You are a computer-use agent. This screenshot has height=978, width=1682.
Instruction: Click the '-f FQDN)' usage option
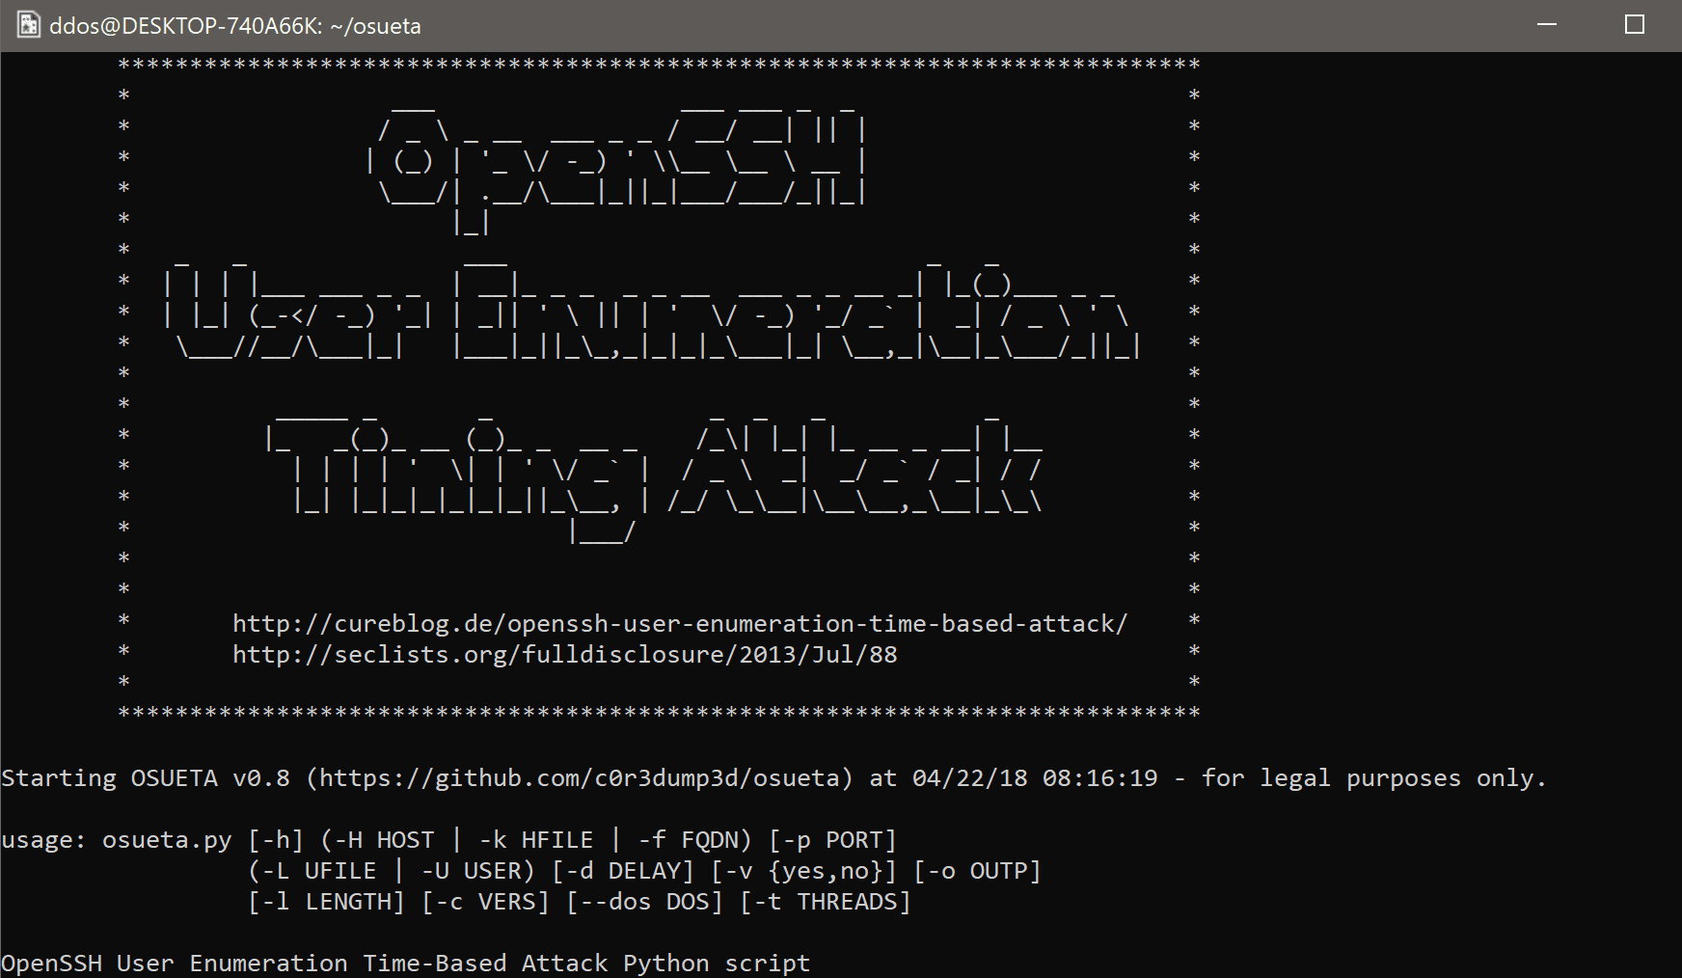pyautogui.click(x=694, y=840)
